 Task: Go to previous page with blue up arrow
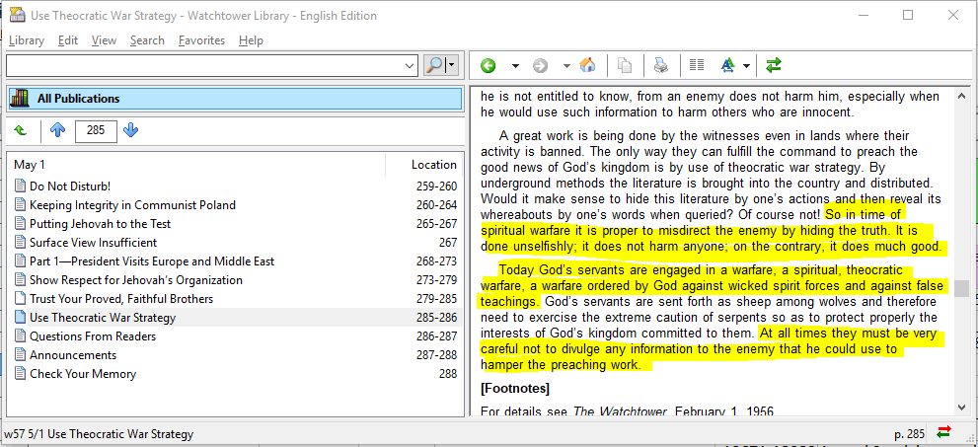[x=57, y=130]
